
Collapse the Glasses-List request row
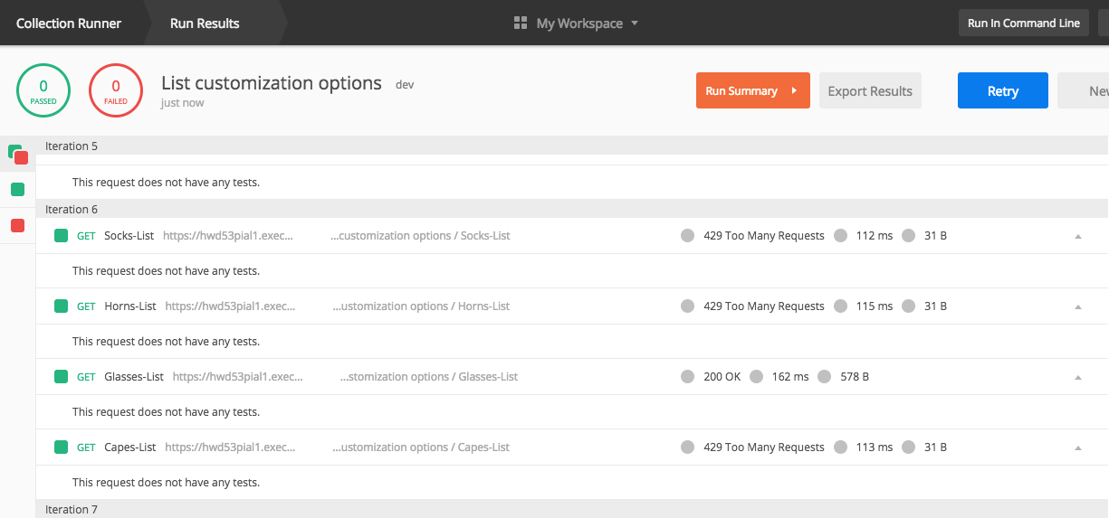1077,377
